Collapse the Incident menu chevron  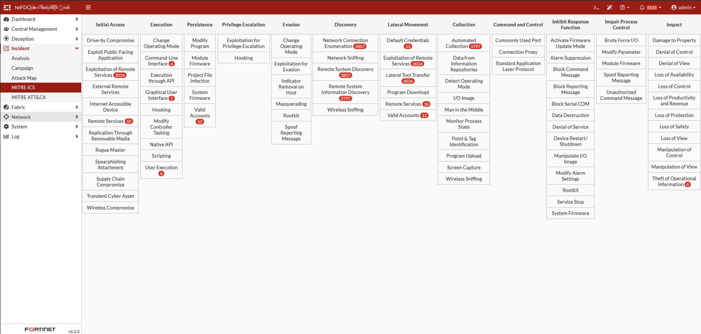[x=76, y=49]
